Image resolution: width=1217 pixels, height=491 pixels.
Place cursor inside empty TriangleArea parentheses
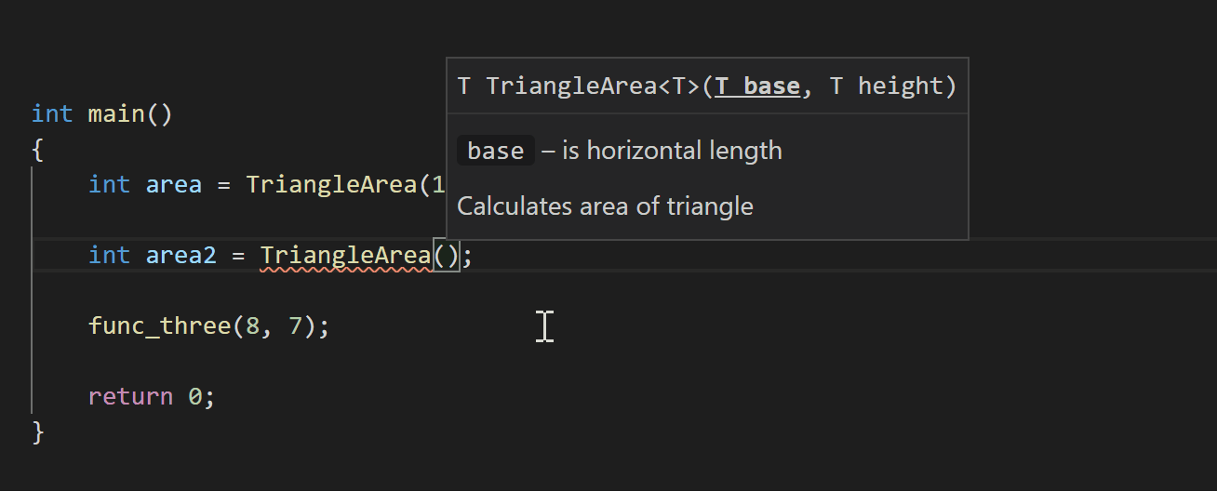pyautogui.click(x=447, y=256)
